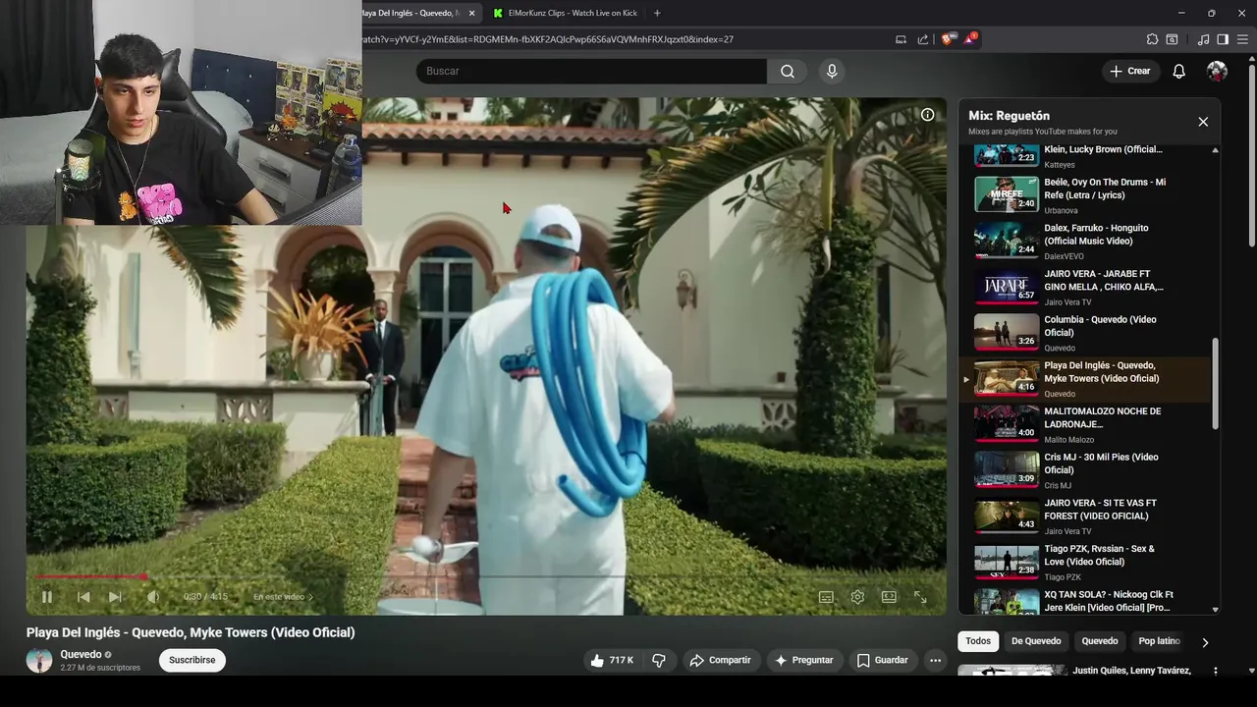This screenshot has width=1257, height=707.
Task: Click the browser address bar URL
Action: point(548,39)
